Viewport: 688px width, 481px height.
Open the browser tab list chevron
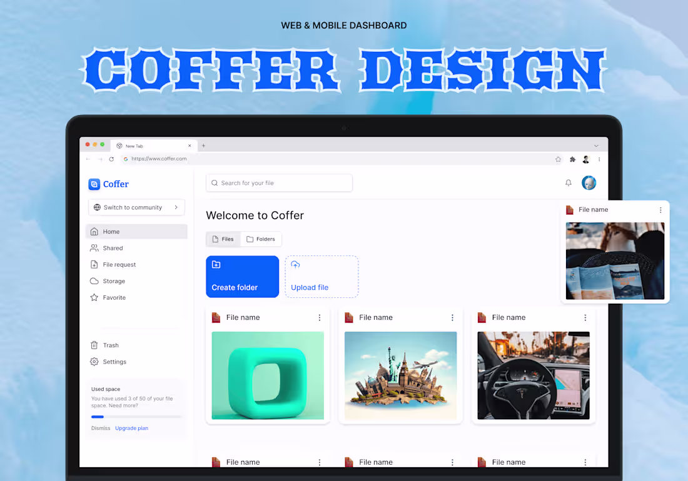596,145
